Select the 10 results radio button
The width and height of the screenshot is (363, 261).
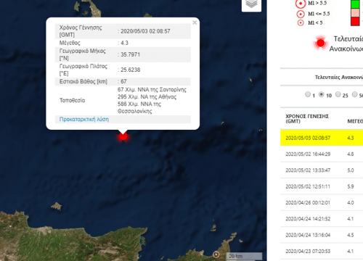pos(322,94)
